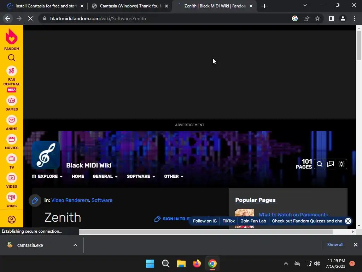Open the Games section
Viewport: 362px width, 272px height.
[x=12, y=103]
